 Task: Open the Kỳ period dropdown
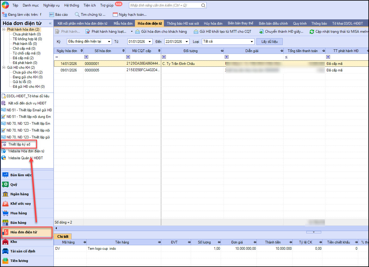109,42
